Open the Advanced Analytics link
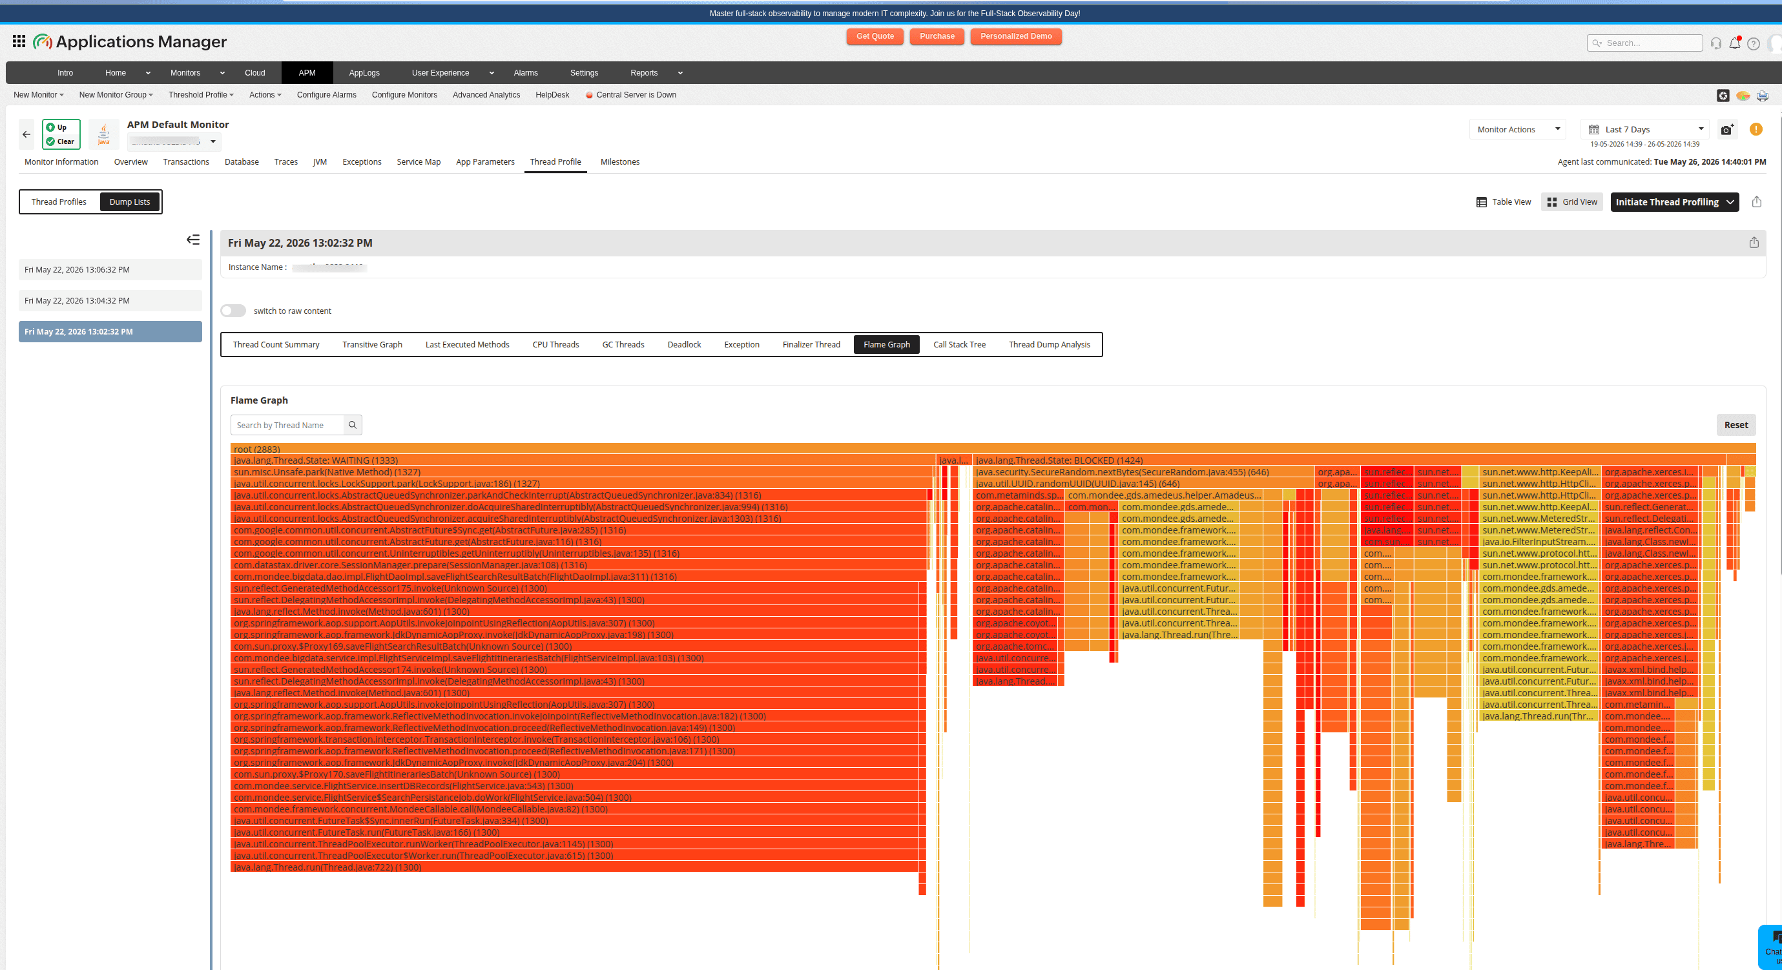The image size is (1782, 970). pos(486,95)
